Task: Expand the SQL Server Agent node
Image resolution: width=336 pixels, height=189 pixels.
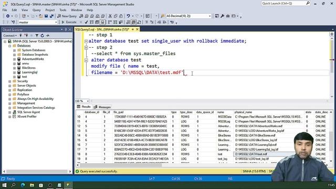Action: (x=10, y=112)
